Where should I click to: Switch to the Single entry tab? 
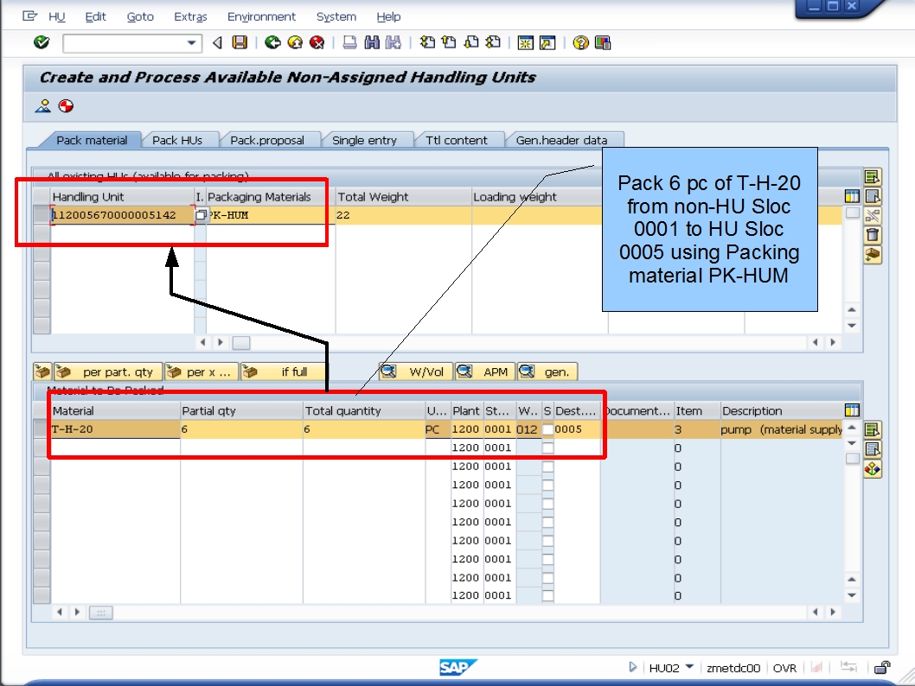[x=367, y=139]
